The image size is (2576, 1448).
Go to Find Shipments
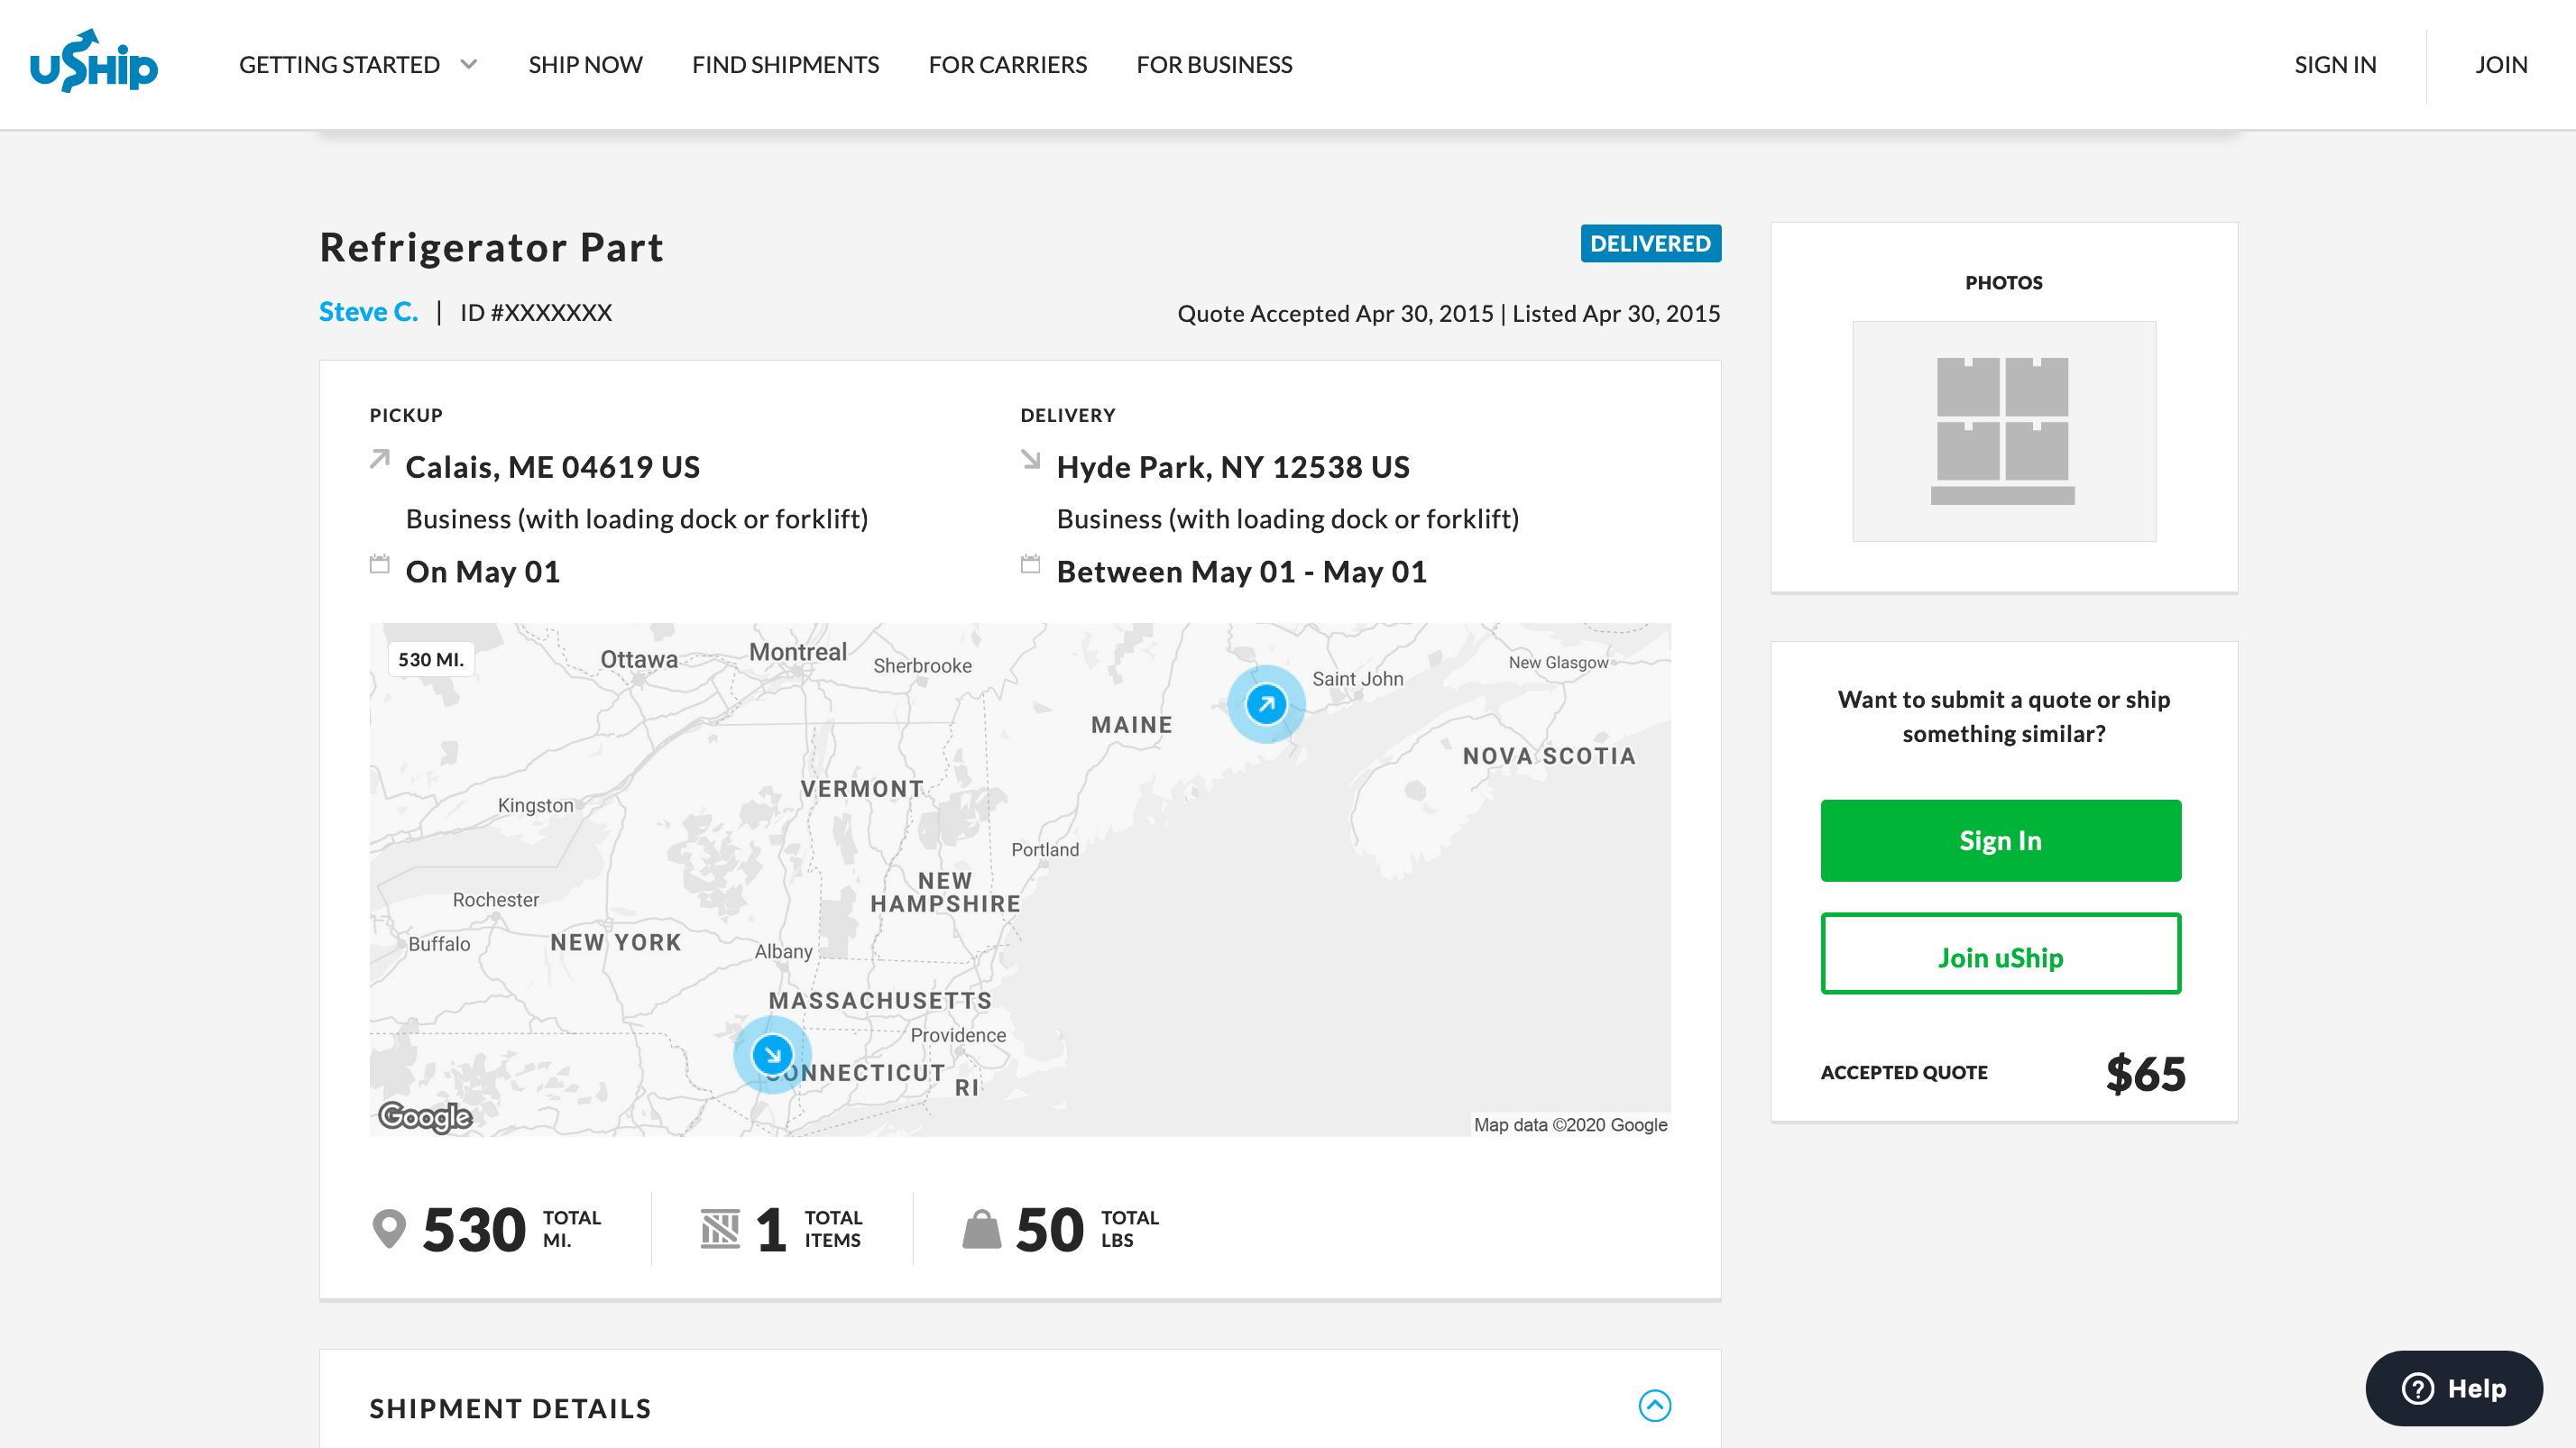click(785, 65)
